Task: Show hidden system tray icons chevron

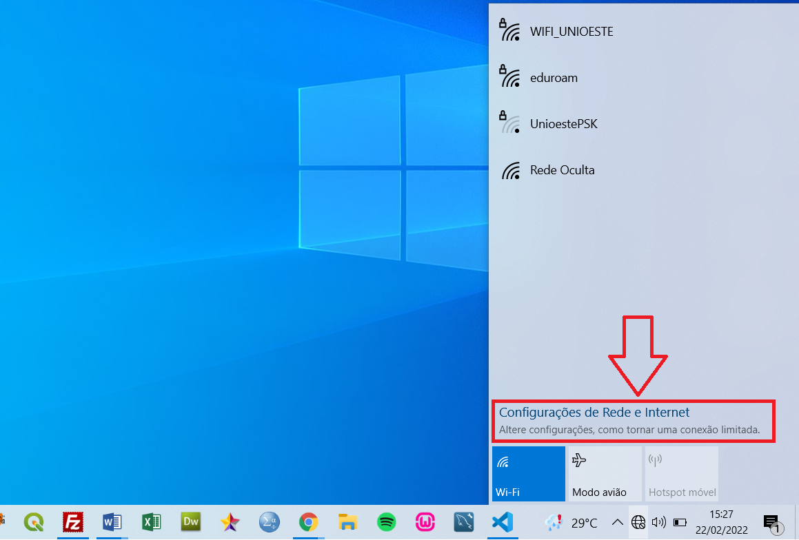Action: [x=617, y=523]
